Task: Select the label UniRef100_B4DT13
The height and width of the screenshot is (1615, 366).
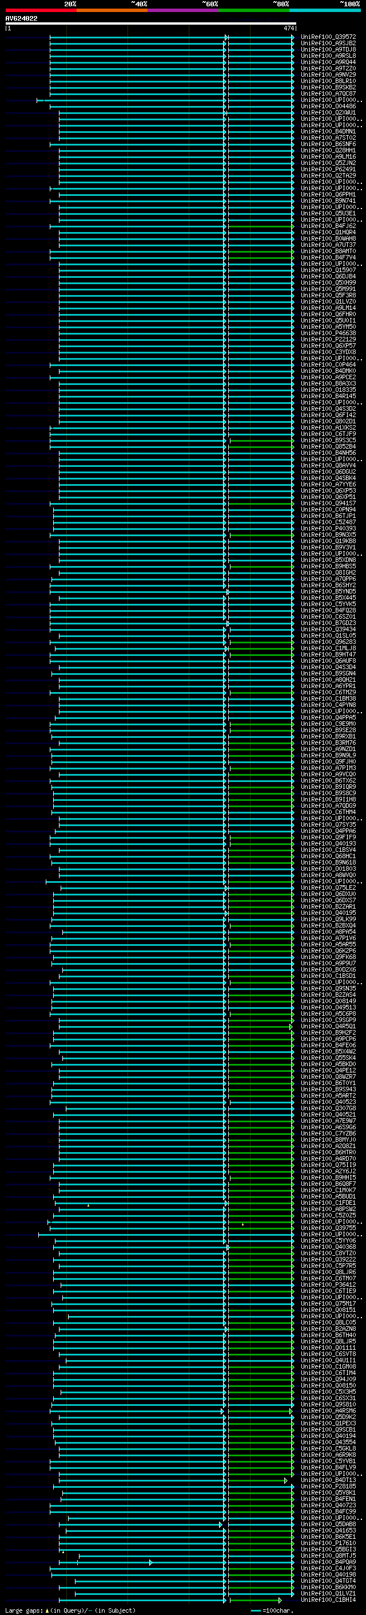Action: point(328,1480)
